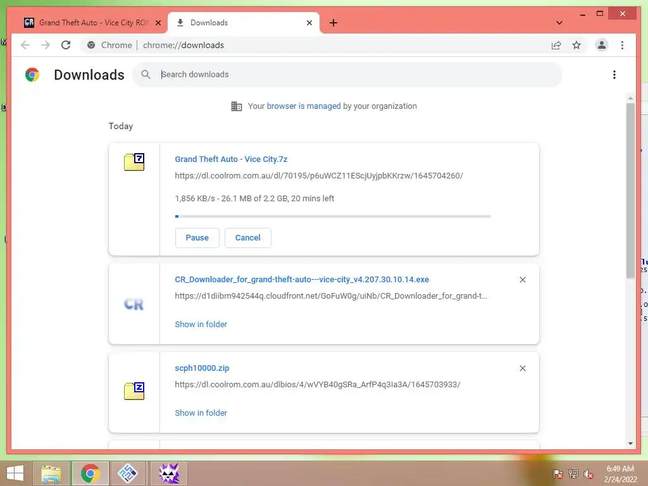Click the Chrome site info icon in address bar
Image resolution: width=648 pixels, height=486 pixels.
click(91, 45)
